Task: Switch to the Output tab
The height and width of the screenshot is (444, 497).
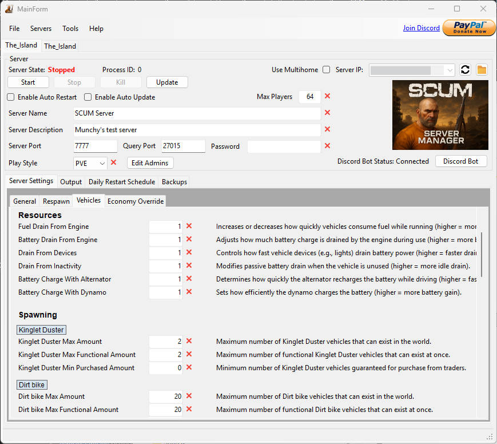Action: 71,182
